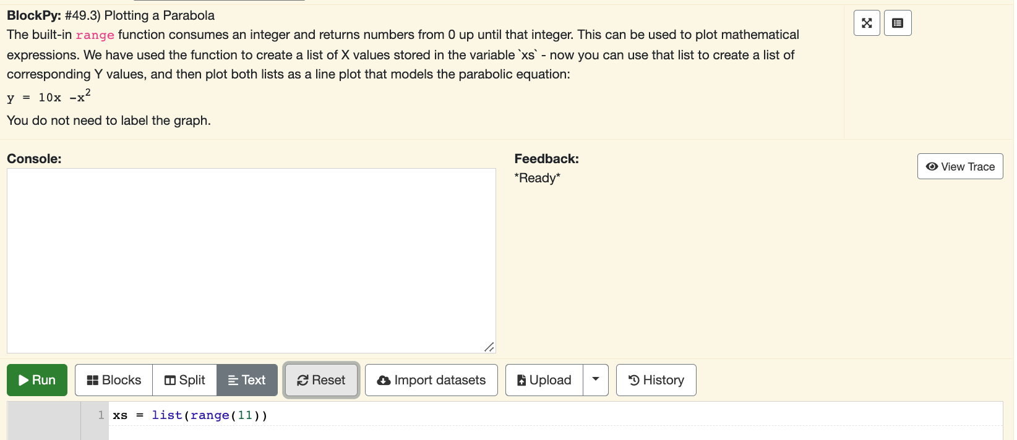The image size is (1017, 440).
Task: Click the Upload file icon
Action: click(523, 380)
